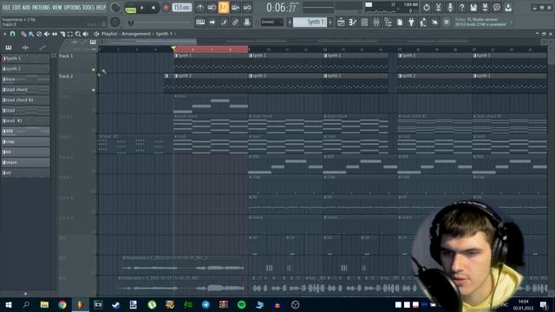Click the undo history / render audio icon

click(x=427, y=8)
